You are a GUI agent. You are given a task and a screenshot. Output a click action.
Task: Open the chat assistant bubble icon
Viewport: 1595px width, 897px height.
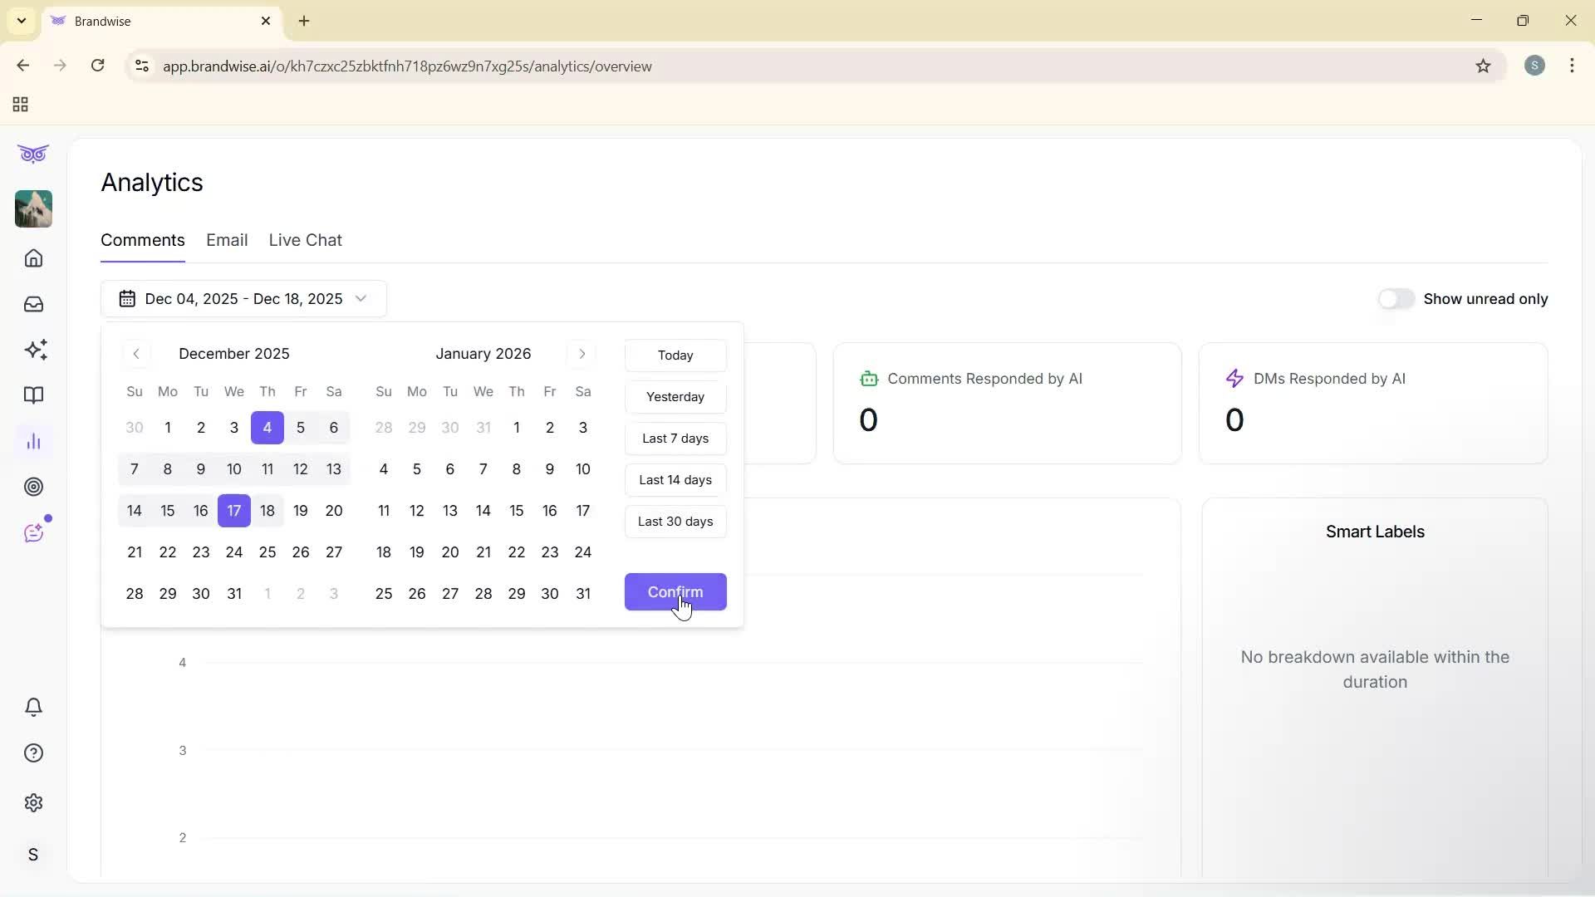[33, 532]
